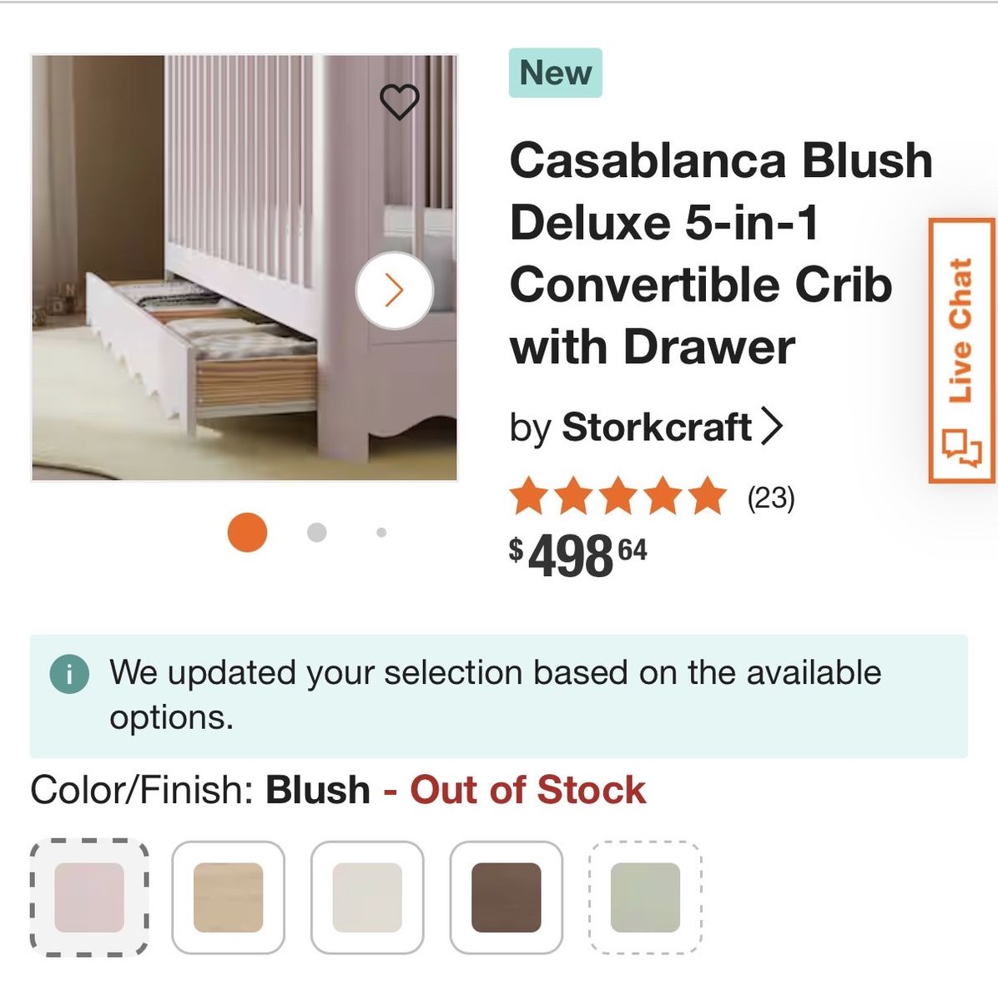
Task: Click the $498.64 price
Action: point(577,556)
